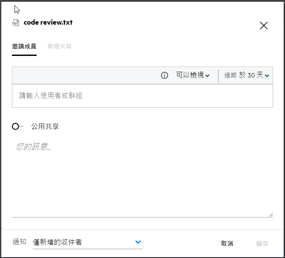Click the chevron beside 可以檢視

pyautogui.click(x=208, y=76)
